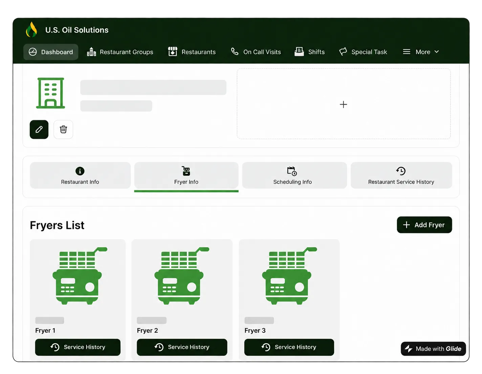Open Service History for Fryer 2
This screenshot has width=482, height=374.
pos(182,347)
